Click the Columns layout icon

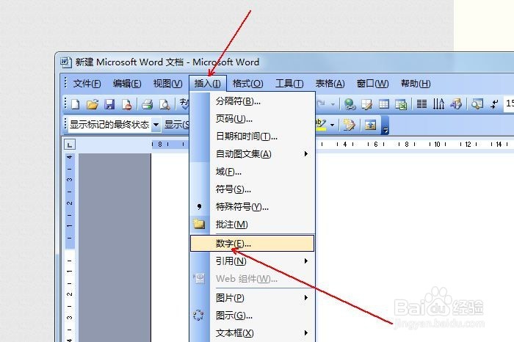pyautogui.click(x=421, y=104)
